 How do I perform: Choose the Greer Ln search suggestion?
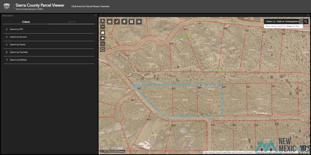click(283, 26)
